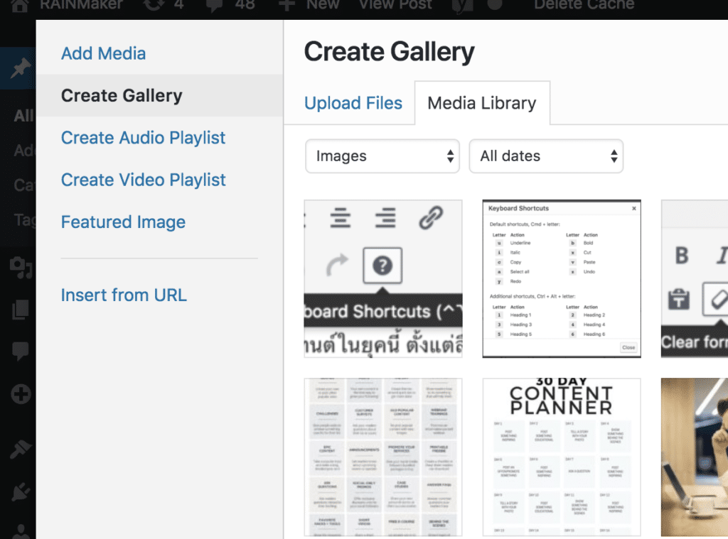
Task: Open the Images media type dropdown
Action: (382, 156)
